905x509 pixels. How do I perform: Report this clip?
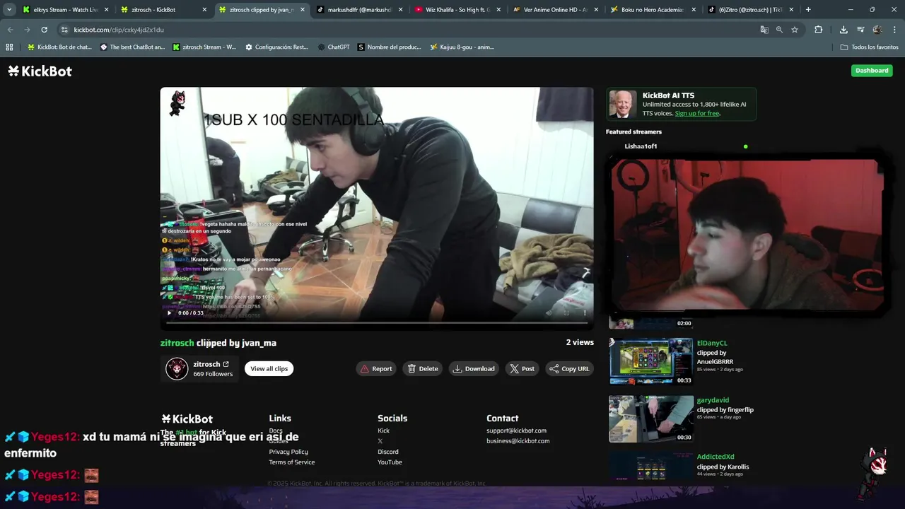[x=376, y=368]
